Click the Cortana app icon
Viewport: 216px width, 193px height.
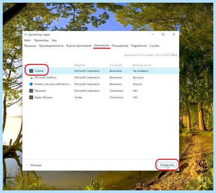(x=31, y=71)
